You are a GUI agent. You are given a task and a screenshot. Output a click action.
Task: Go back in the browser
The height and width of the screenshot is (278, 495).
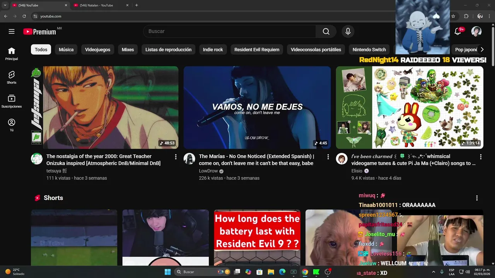tap(5, 16)
